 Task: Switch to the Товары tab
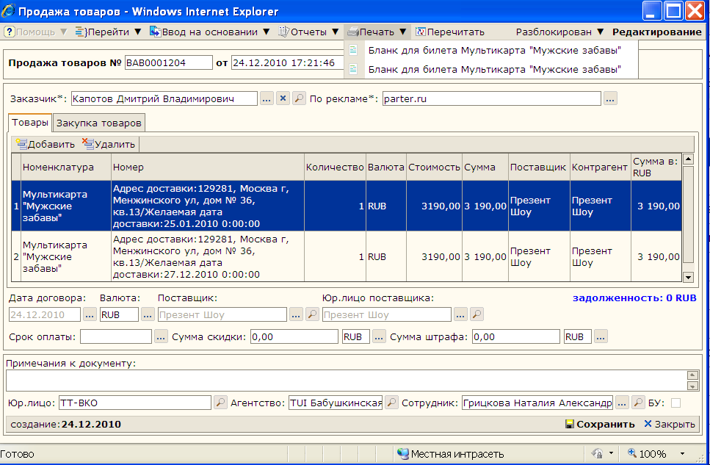[30, 123]
